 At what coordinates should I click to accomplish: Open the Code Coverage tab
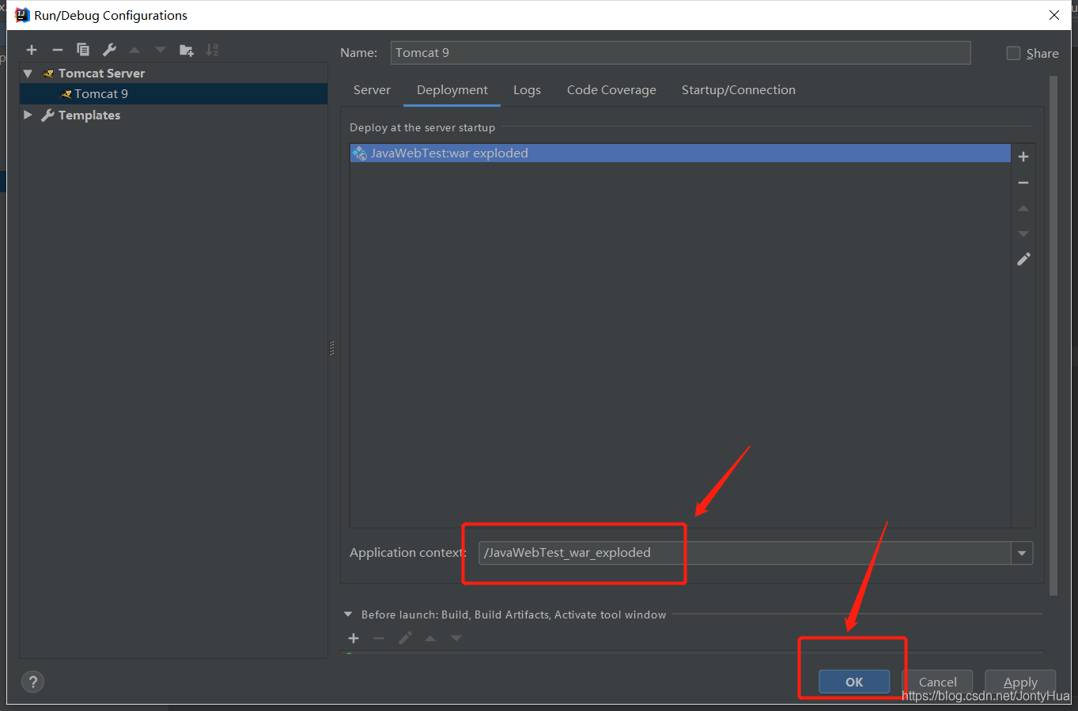[x=611, y=89]
